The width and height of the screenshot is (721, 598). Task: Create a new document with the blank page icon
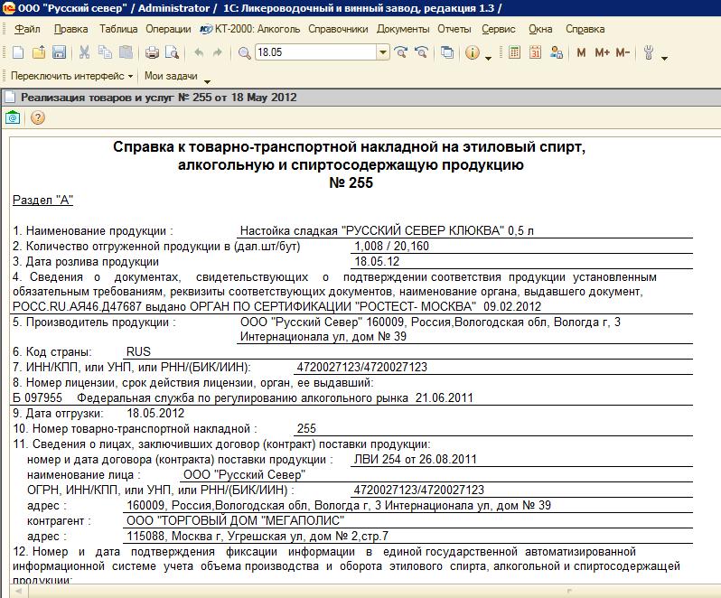tap(18, 52)
